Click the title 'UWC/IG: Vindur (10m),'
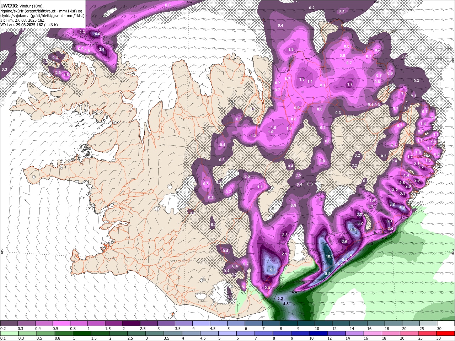 [x=22, y=6]
